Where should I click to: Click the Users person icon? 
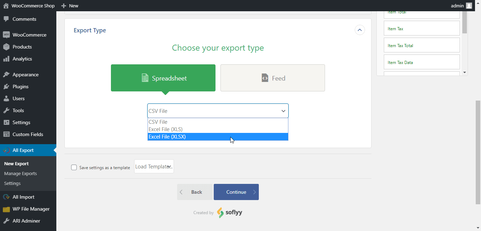[6, 98]
